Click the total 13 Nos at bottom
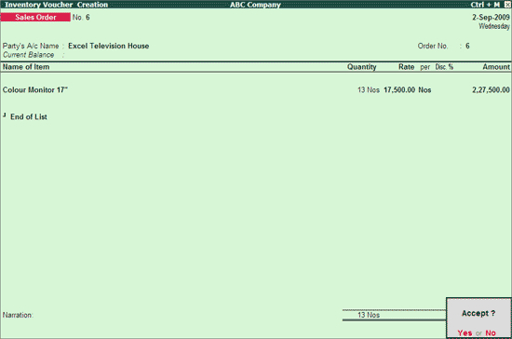This screenshot has width=512, height=339. click(369, 315)
